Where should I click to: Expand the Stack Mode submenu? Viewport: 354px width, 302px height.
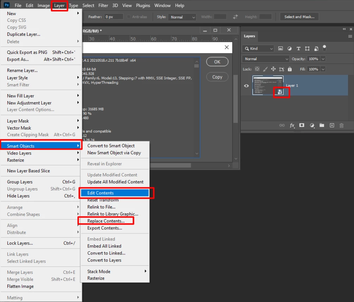click(x=115, y=271)
